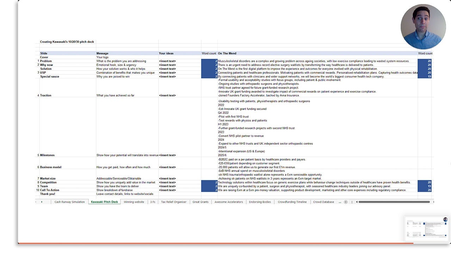Select word count 19 in Special sauce row
This screenshot has width=451, height=254.
[425, 77]
